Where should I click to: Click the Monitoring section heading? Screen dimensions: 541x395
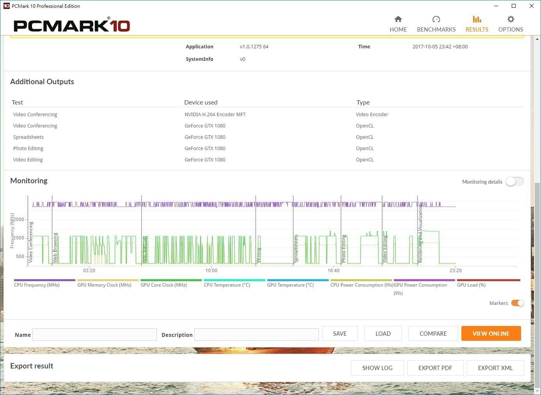tap(29, 181)
